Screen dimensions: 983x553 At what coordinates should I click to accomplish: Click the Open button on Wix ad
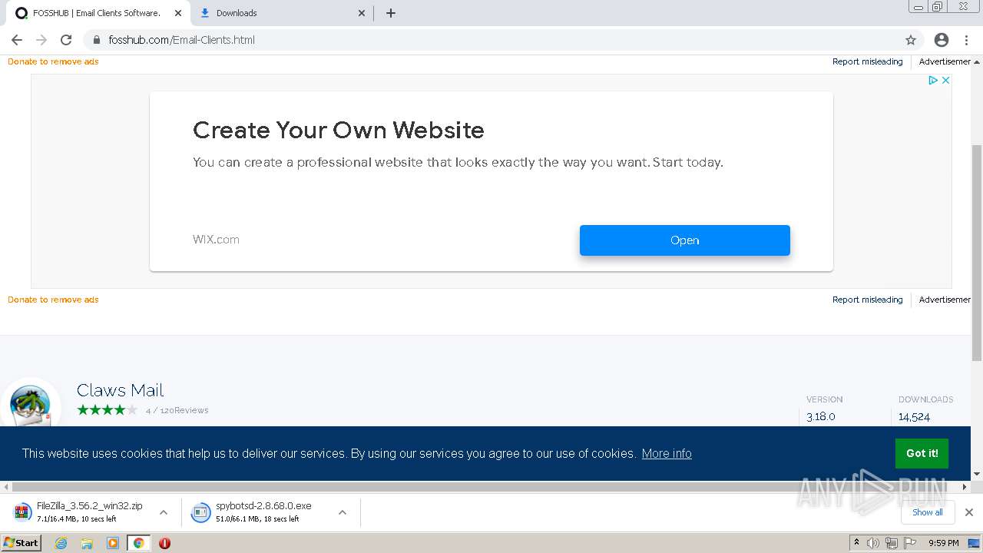tap(685, 240)
